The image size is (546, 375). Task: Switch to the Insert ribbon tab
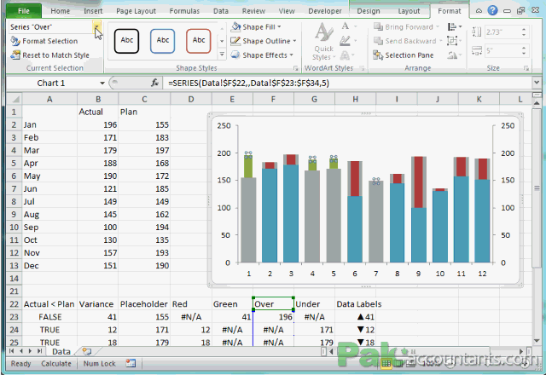tap(93, 11)
